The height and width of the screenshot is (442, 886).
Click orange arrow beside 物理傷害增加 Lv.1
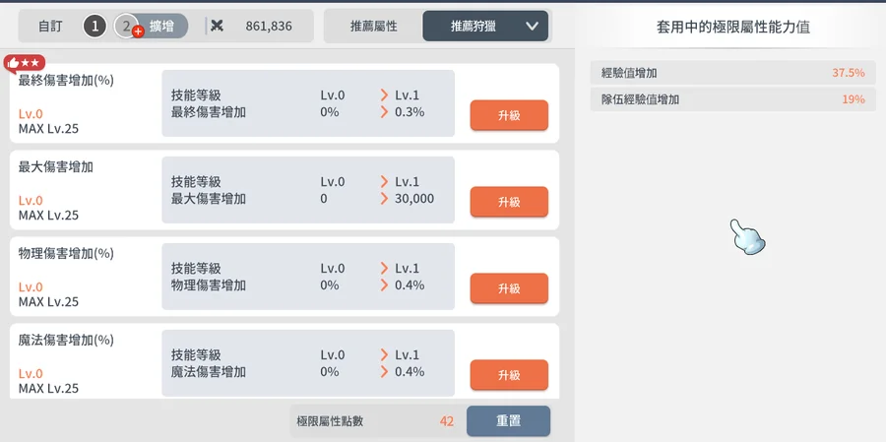click(384, 269)
